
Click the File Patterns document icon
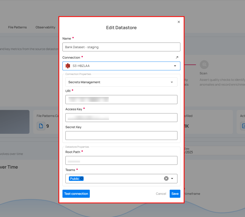pos(41,126)
